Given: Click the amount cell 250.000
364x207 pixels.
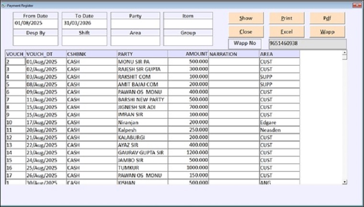Looking at the screenshot, I should [x=188, y=130].
